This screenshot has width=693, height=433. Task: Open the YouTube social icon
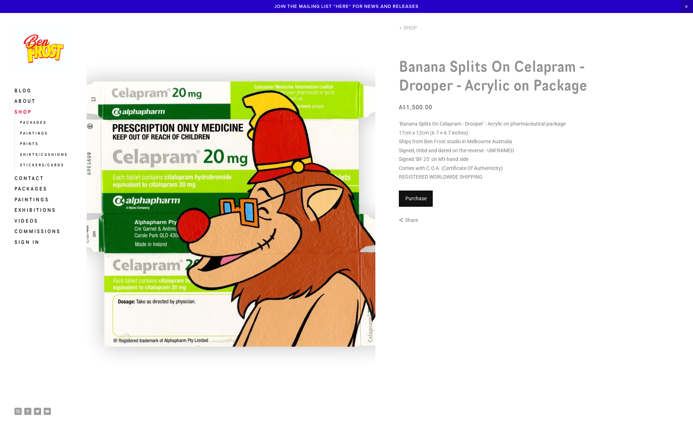(47, 411)
